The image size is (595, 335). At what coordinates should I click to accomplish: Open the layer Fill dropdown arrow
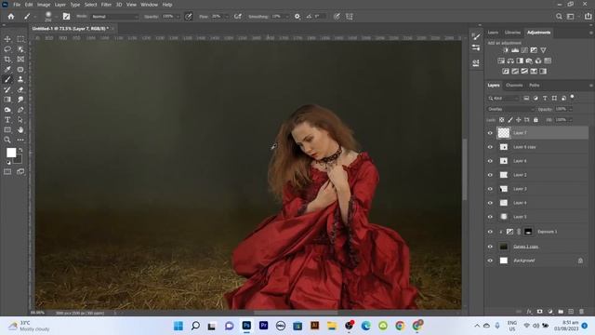pos(570,120)
